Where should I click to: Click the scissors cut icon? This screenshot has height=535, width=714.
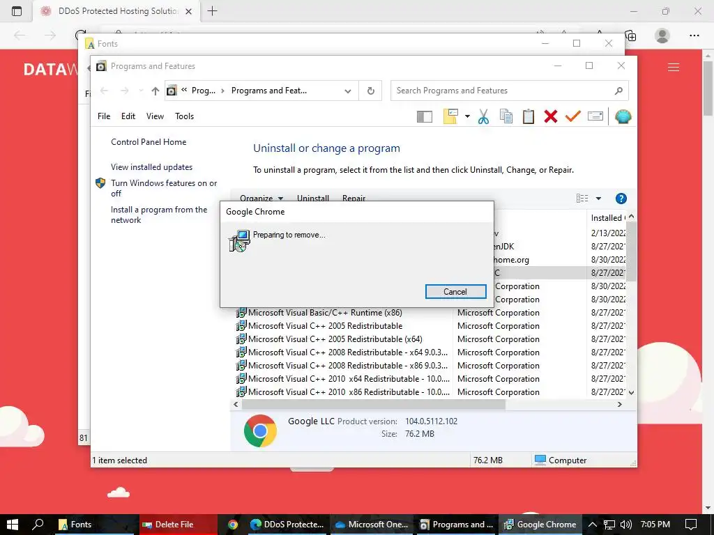(x=483, y=116)
